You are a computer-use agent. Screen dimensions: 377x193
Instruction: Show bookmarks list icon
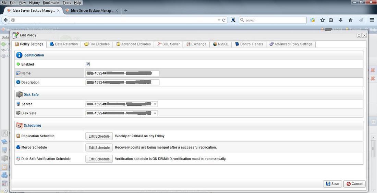(x=331, y=20)
